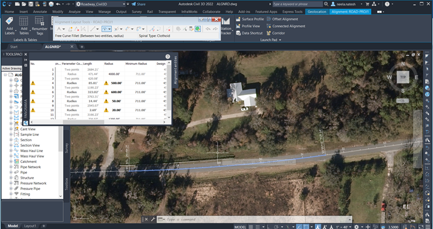Image resolution: width=433 pixels, height=229 pixels.
Task: Click the Add Tables icon
Action: click(x=23, y=25)
